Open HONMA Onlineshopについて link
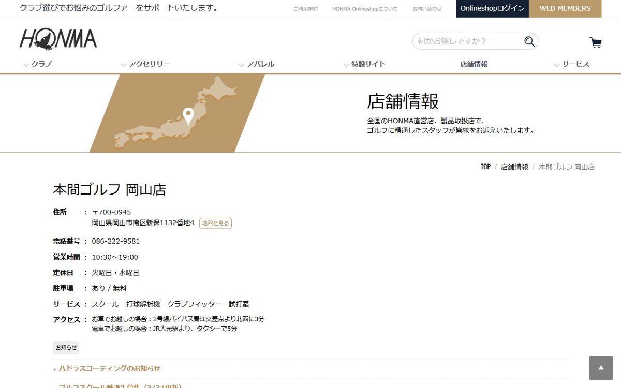 coord(365,9)
